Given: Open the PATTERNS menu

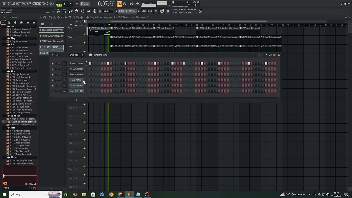Looking at the screenshot, I should click(21, 4).
